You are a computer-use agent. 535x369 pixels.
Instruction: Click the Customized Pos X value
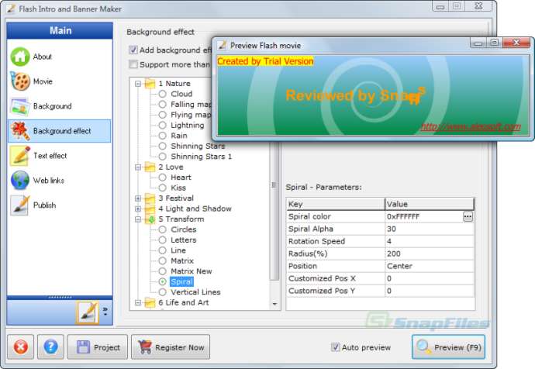[x=389, y=278]
